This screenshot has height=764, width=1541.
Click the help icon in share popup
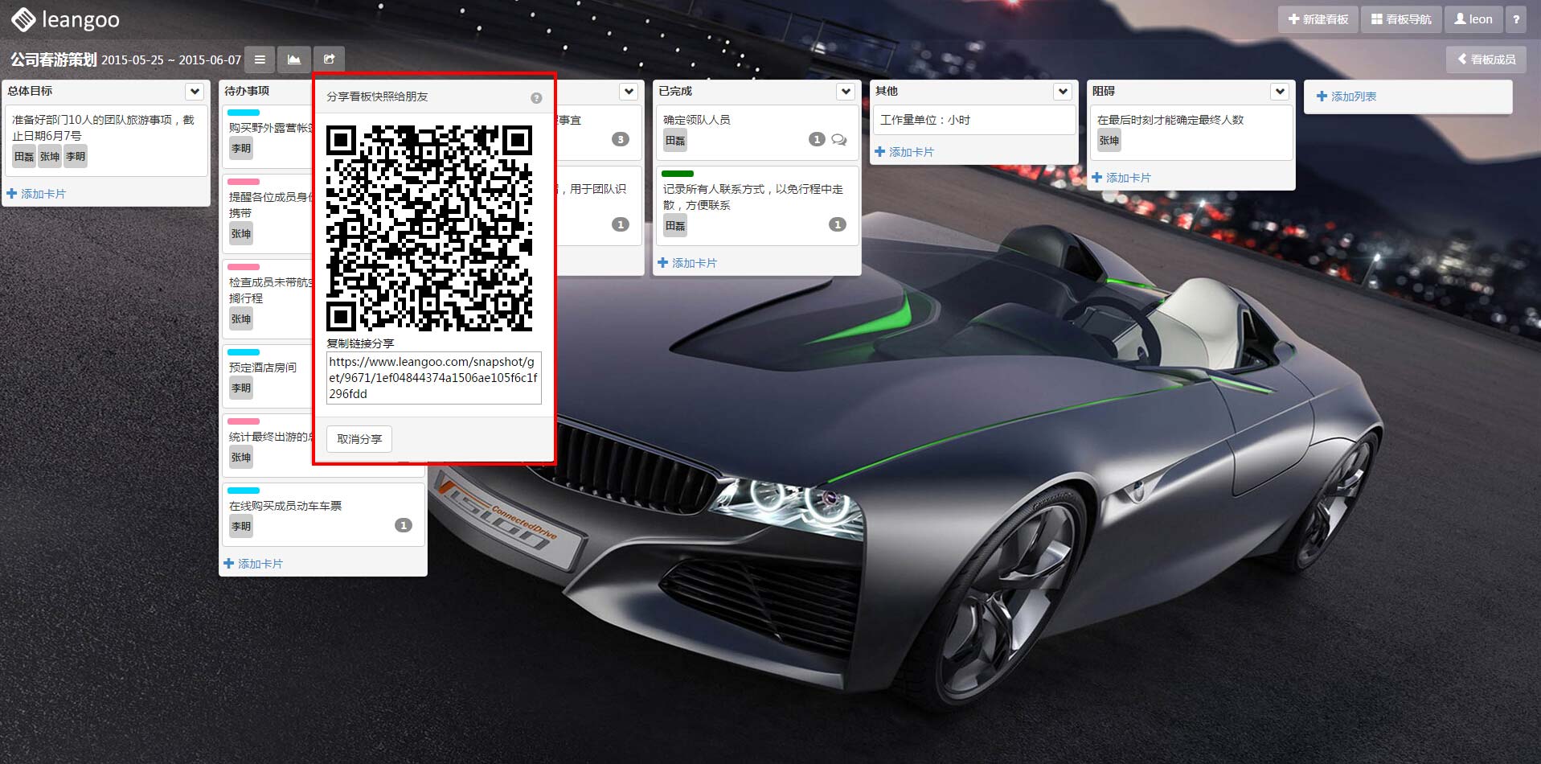(536, 98)
